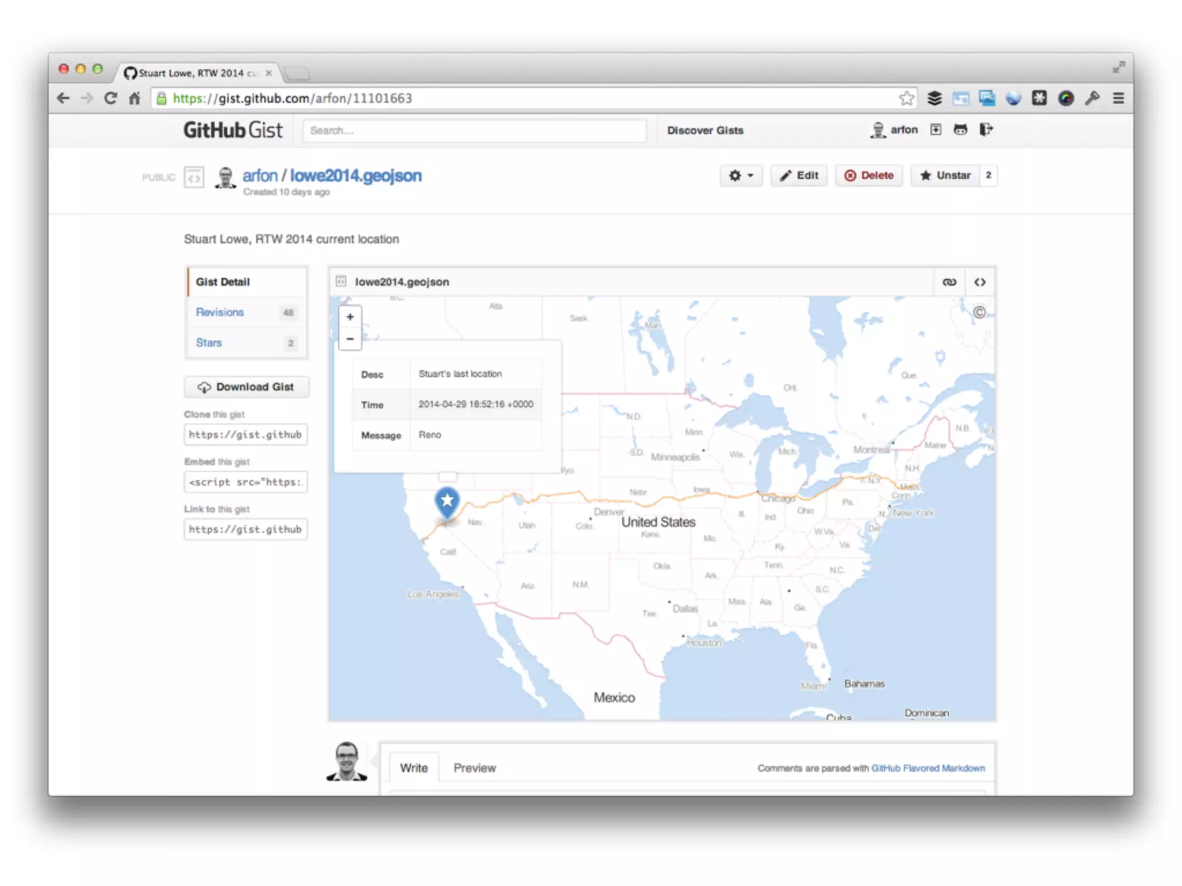
Task: Click the browser reload icon
Action: coord(111,99)
